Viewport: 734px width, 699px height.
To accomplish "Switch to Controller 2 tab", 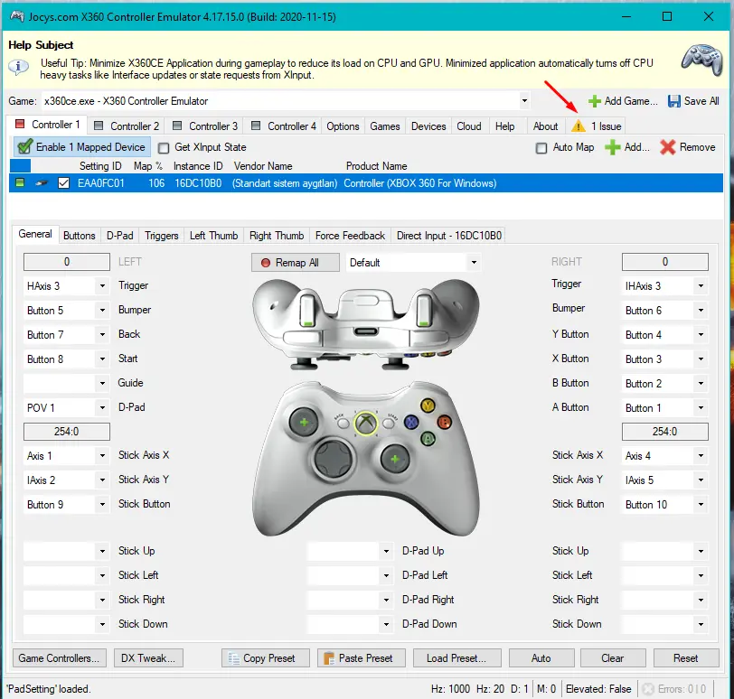I will point(127,126).
